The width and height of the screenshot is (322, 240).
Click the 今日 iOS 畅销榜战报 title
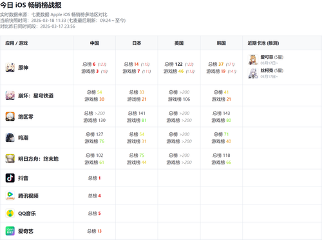coord(31,5)
